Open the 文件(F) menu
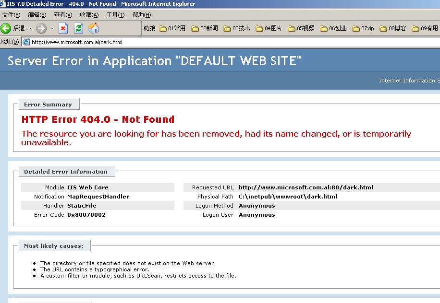Image resolution: width=440 pixels, height=303 pixels. tap(11, 15)
